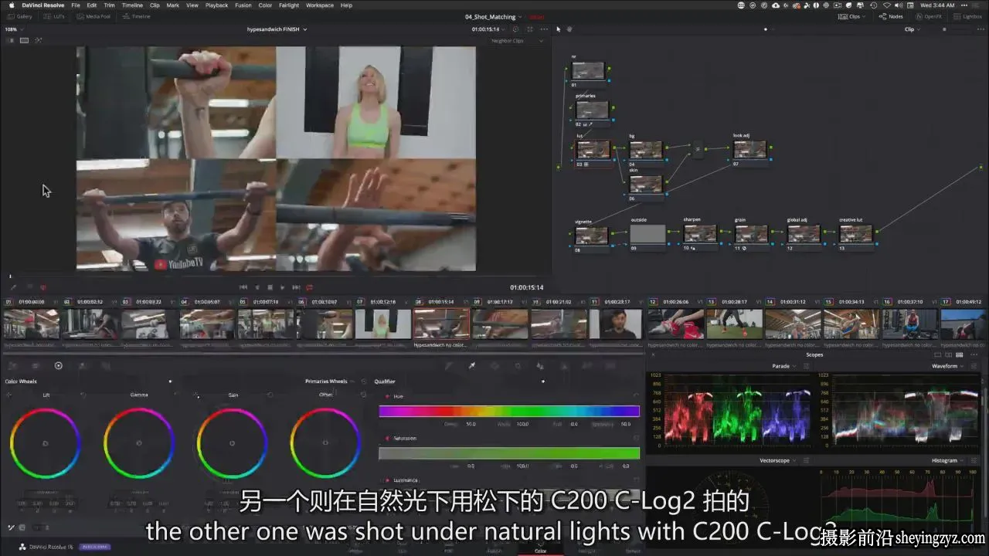
Task: Select node 07 look adj
Action: [x=749, y=150]
